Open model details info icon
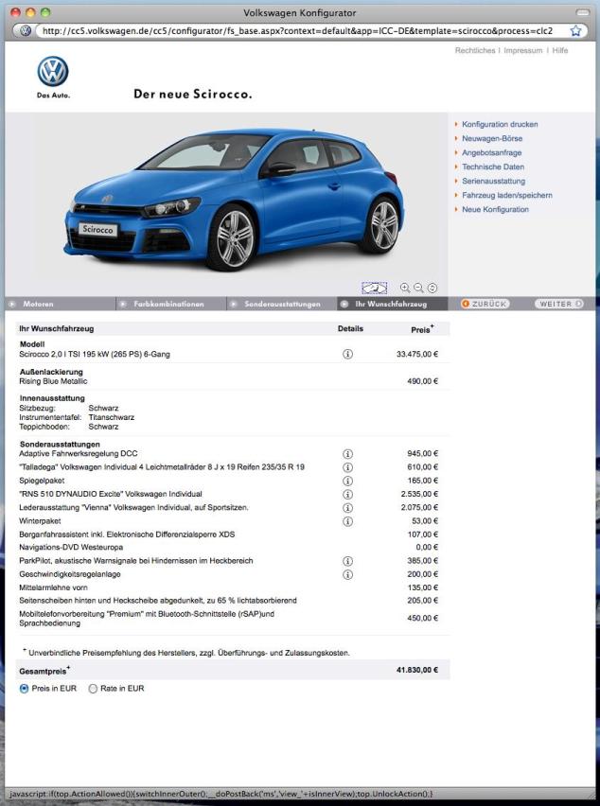The image size is (600, 806). pyautogui.click(x=347, y=354)
